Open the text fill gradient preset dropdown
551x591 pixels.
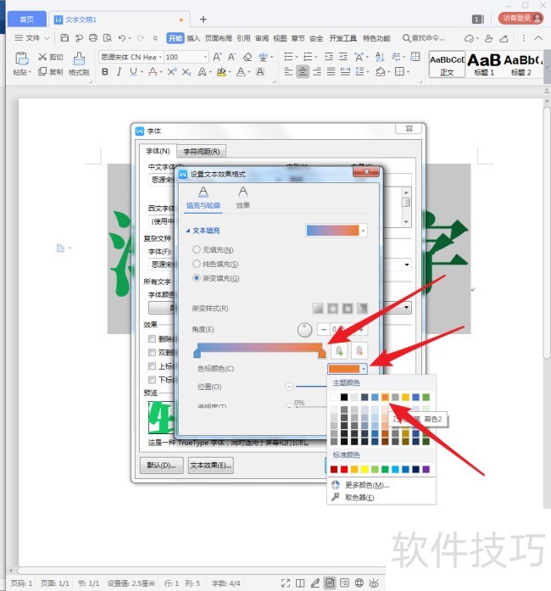point(363,231)
